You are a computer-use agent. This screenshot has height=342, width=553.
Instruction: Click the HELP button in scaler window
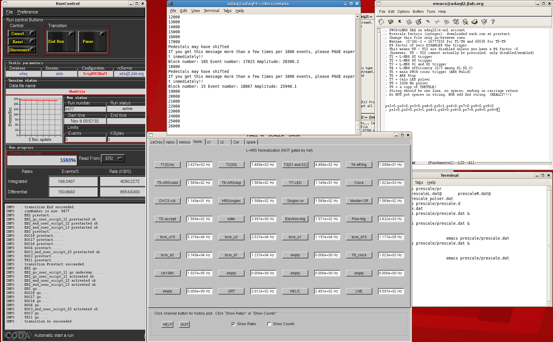167,324
